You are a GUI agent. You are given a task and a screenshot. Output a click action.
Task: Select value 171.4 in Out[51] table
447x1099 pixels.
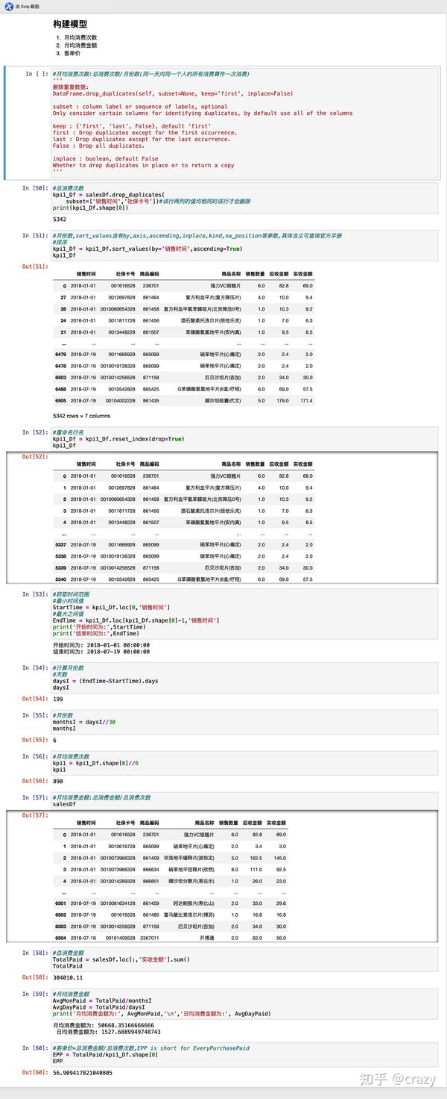306,400
